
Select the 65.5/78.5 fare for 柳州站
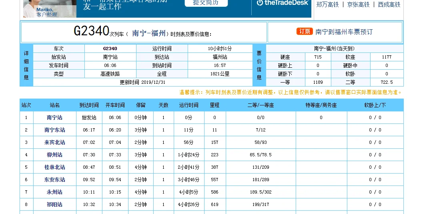[x=261, y=155]
